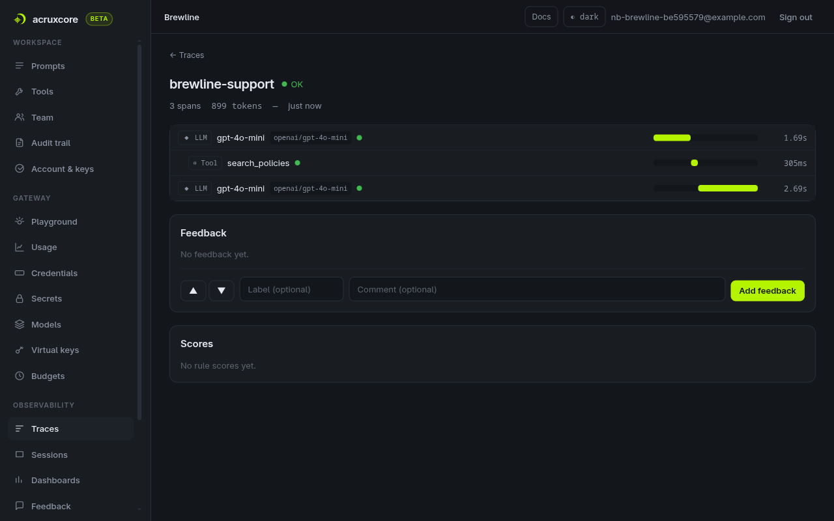The height and width of the screenshot is (521, 834).
Task: Click the 1.69s span timeline bar
Action: coord(672,137)
